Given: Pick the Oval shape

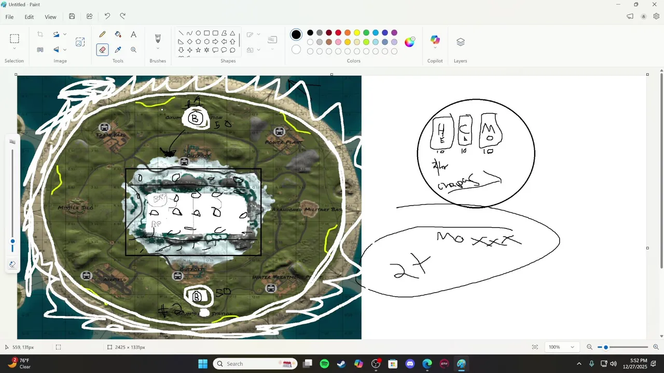Looking at the screenshot, I should click(x=198, y=33).
